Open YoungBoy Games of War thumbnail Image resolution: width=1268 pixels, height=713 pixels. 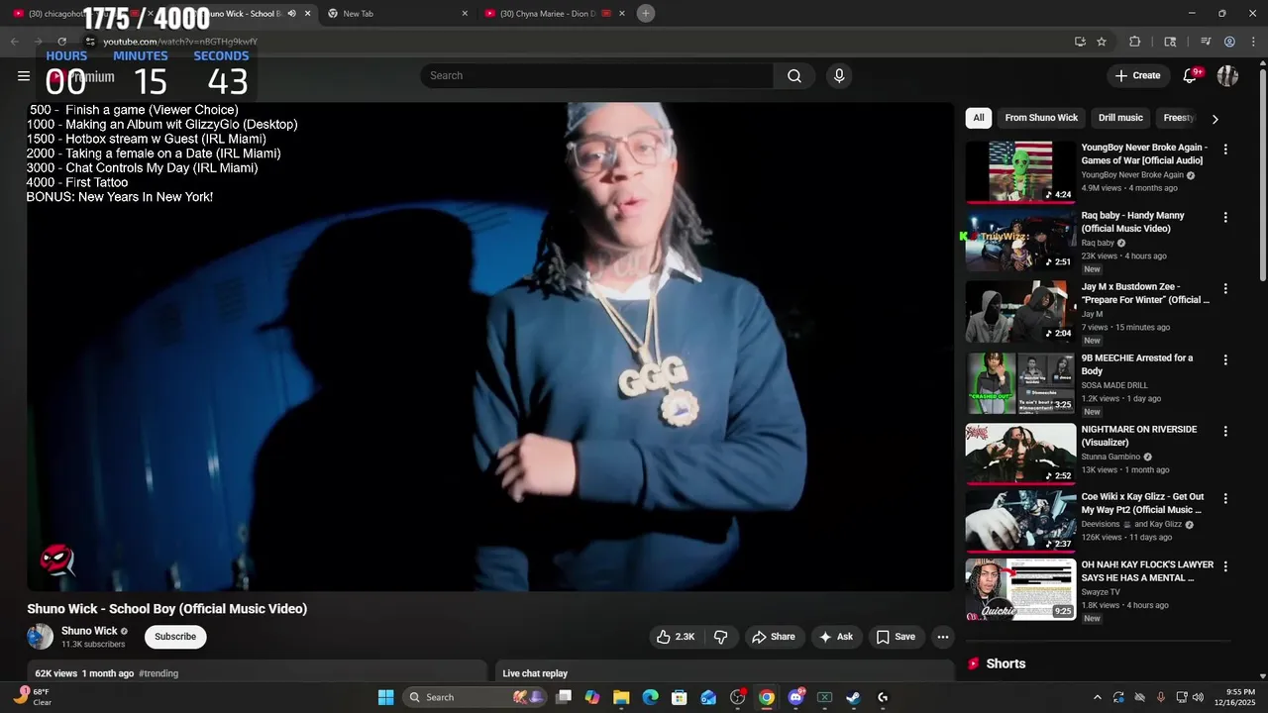pyautogui.click(x=1020, y=171)
